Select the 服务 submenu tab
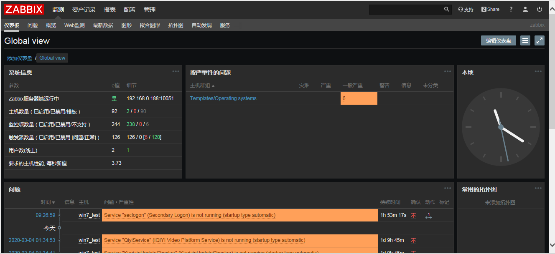Viewport: 555px width, 254px height. 225,25
